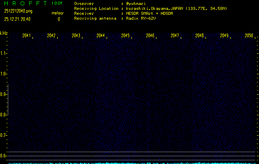
Task: Select the 2043 time marker
Action: pos(76,36)
